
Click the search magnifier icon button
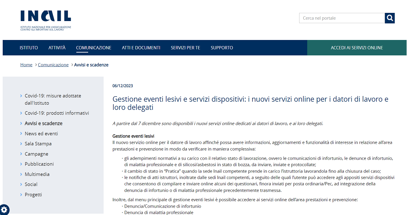click(390, 18)
